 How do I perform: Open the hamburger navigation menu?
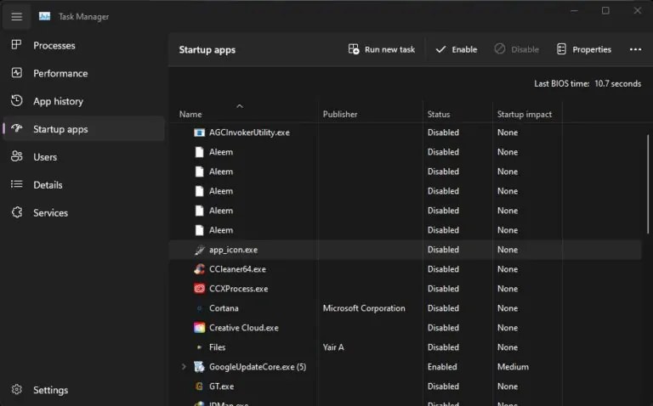coord(17,16)
